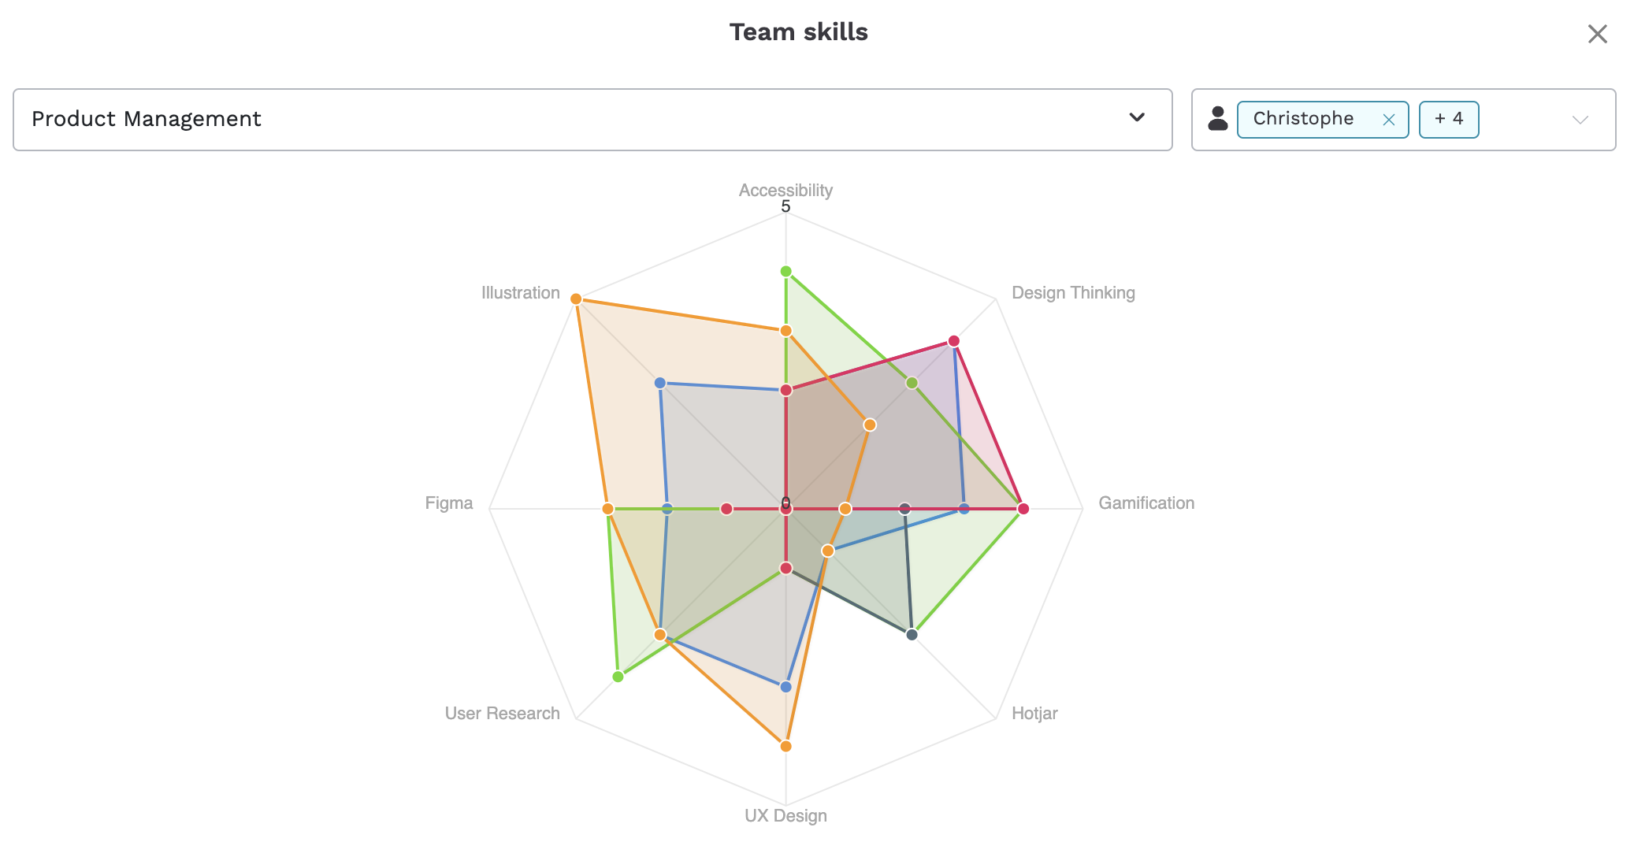The width and height of the screenshot is (1634, 857).
Task: Click the green User Research data point
Action: [x=618, y=677]
